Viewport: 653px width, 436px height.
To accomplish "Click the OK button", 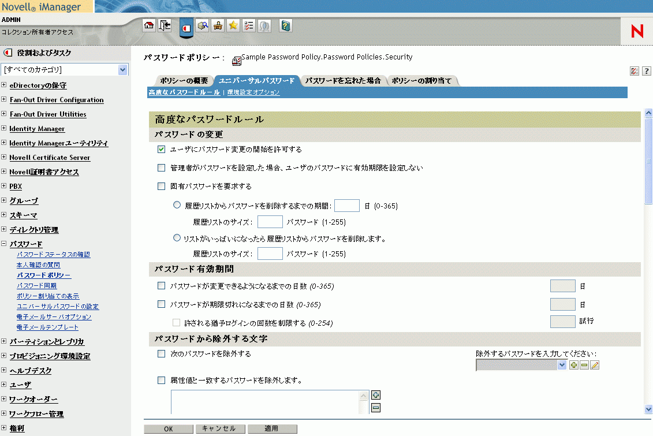I will 168,429.
